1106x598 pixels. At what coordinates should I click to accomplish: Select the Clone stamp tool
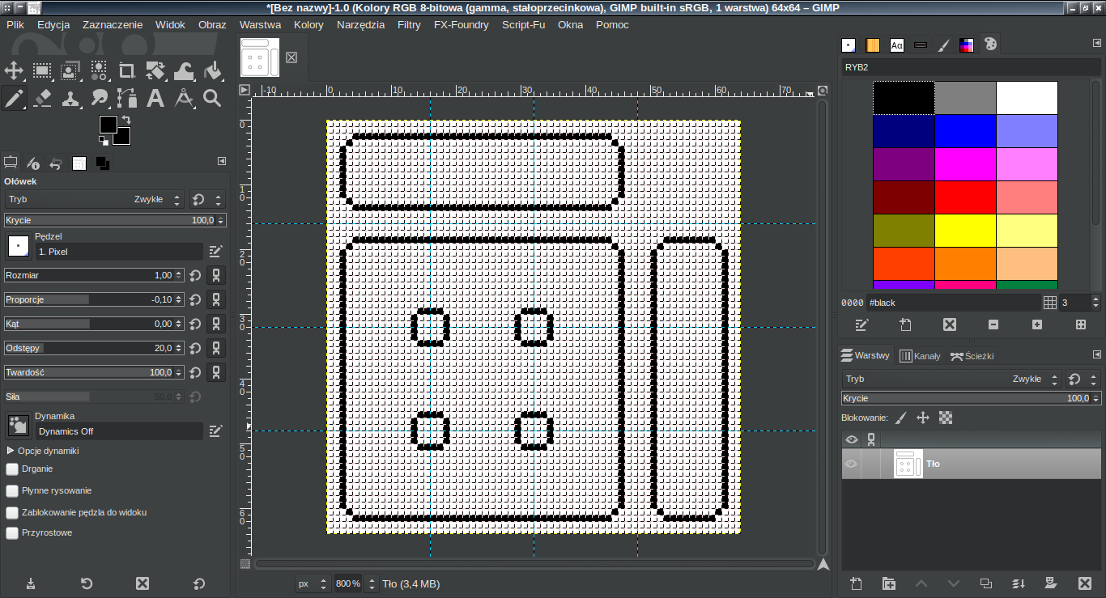70,99
